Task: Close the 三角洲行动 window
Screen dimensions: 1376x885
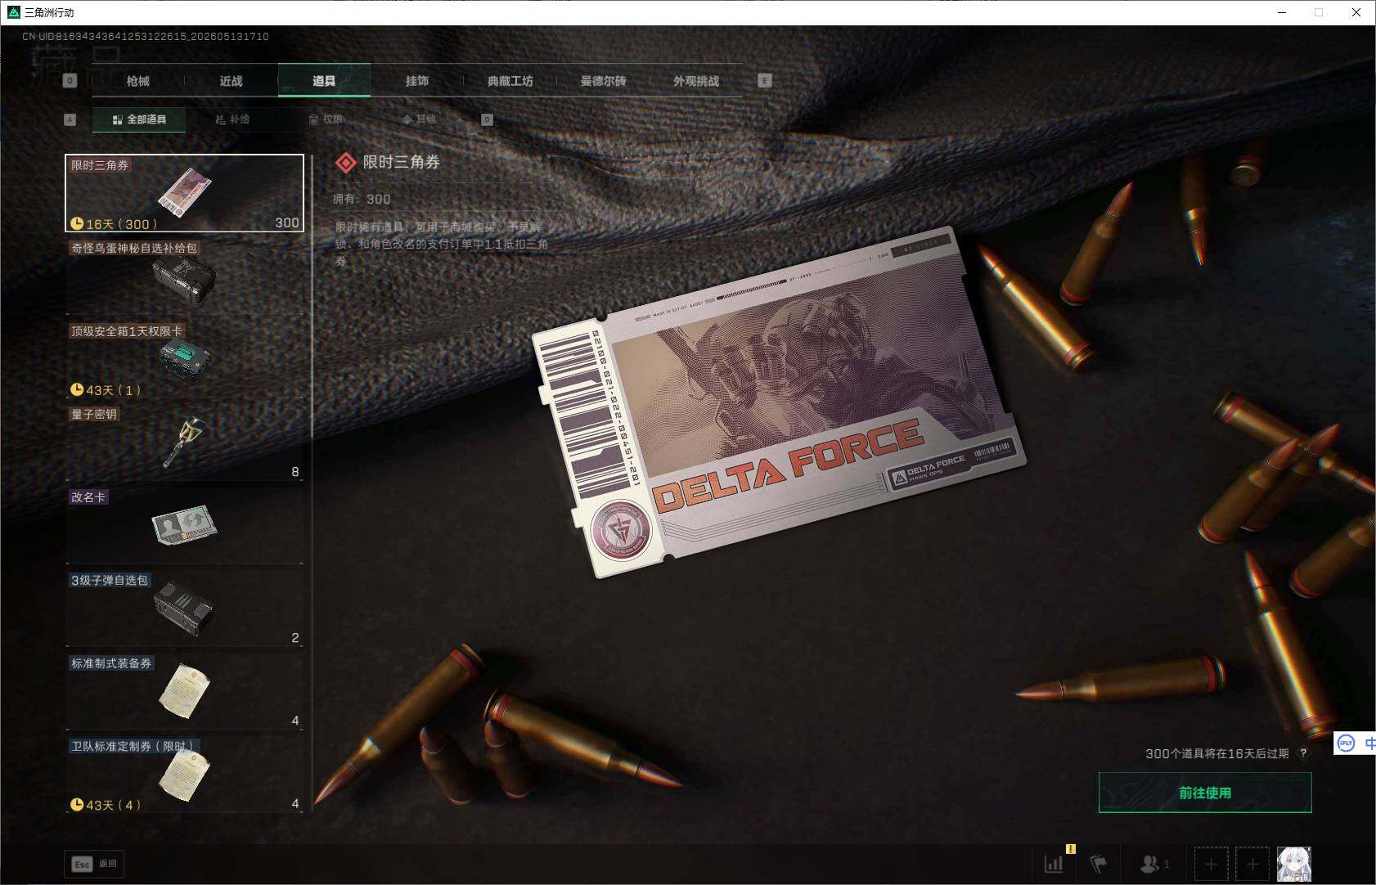Action: click(x=1356, y=12)
